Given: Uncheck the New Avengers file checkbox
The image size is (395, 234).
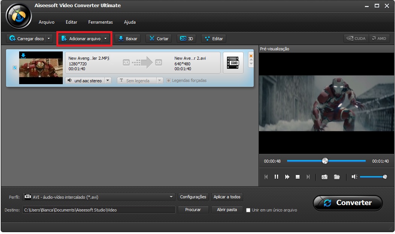Looking at the screenshot, I should 15,68.
